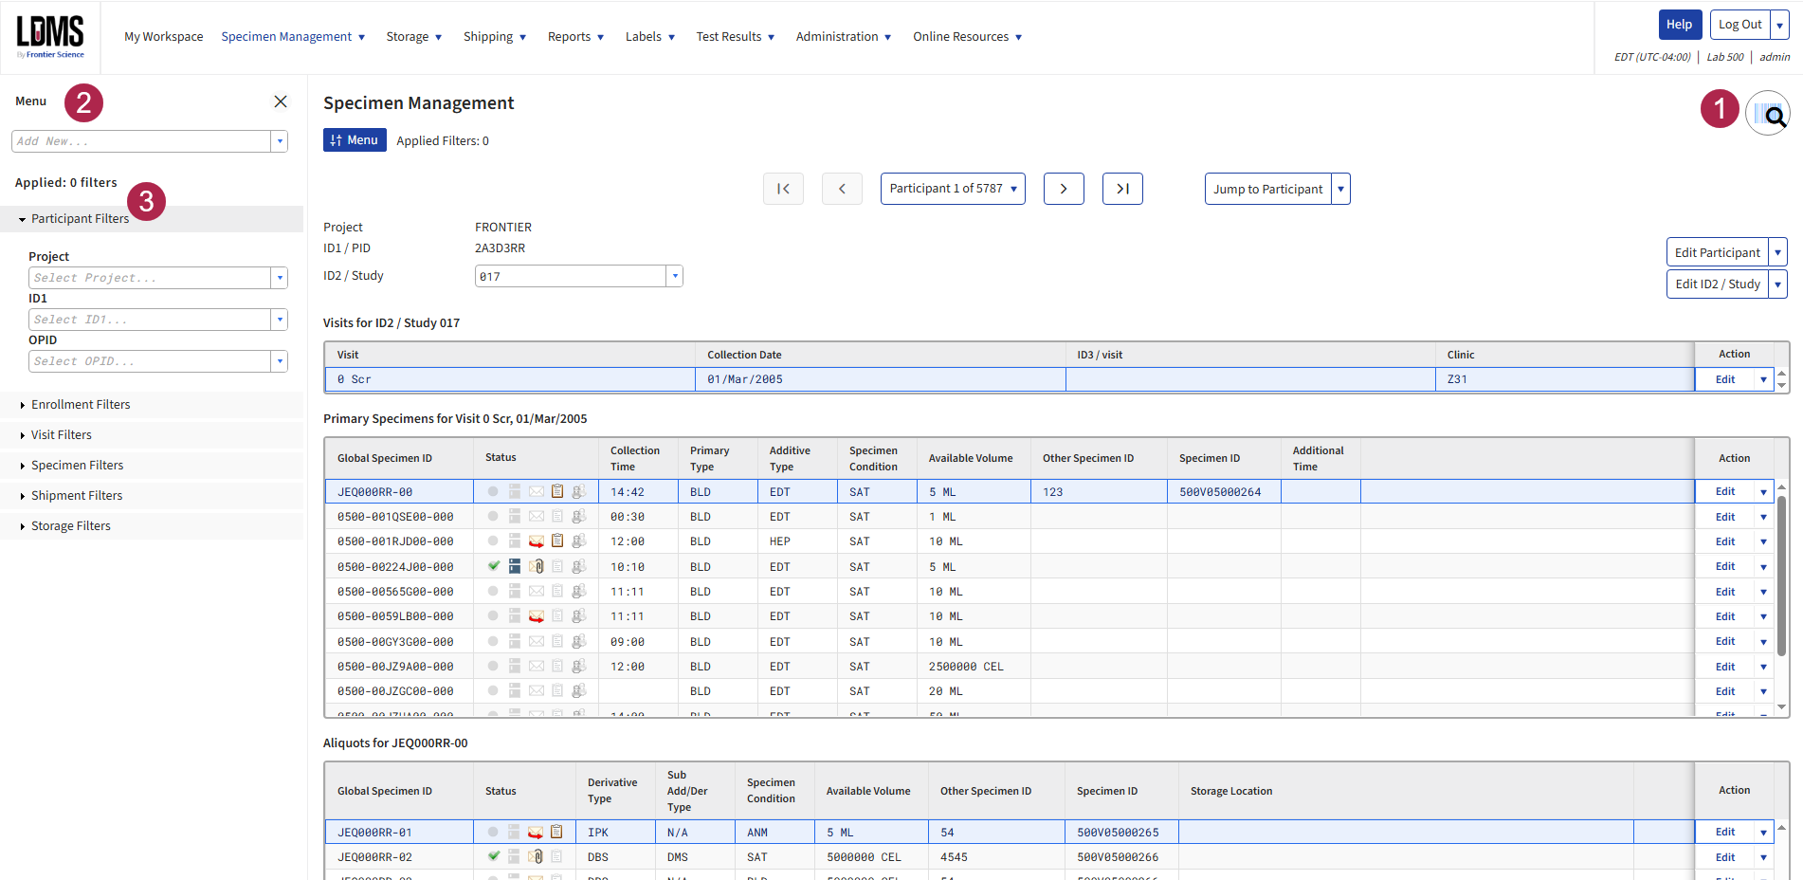Click clipboard icon in JEQ000RR-00 specimen row
1803x880 pixels.
point(557,491)
